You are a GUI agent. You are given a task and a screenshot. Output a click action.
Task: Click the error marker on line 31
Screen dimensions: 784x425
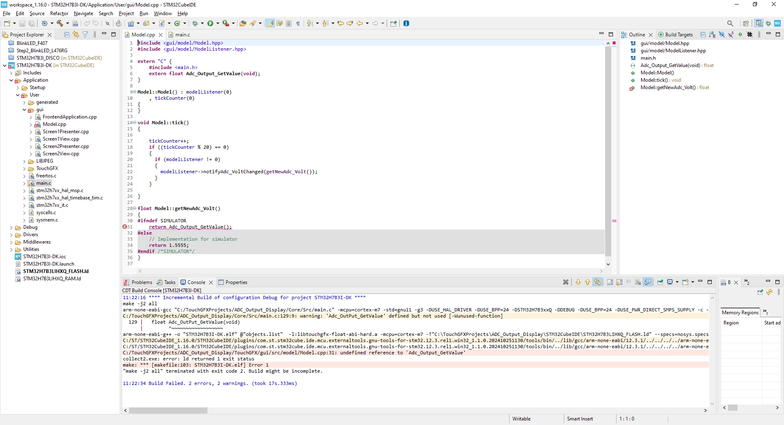125,227
